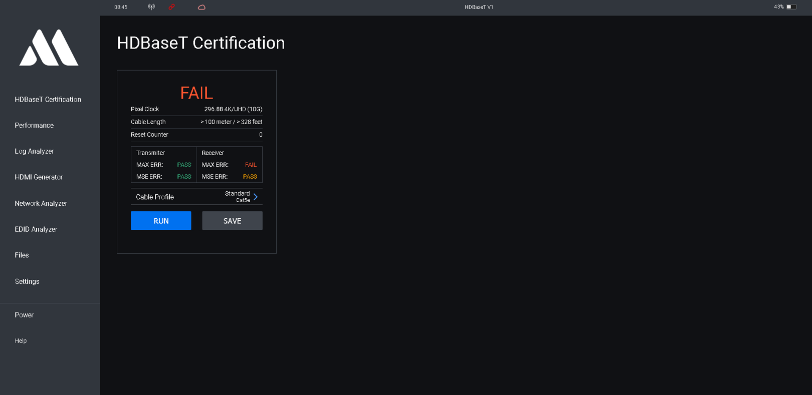This screenshot has width=812, height=395.
Task: Select the Power menu item
Action: coord(24,315)
